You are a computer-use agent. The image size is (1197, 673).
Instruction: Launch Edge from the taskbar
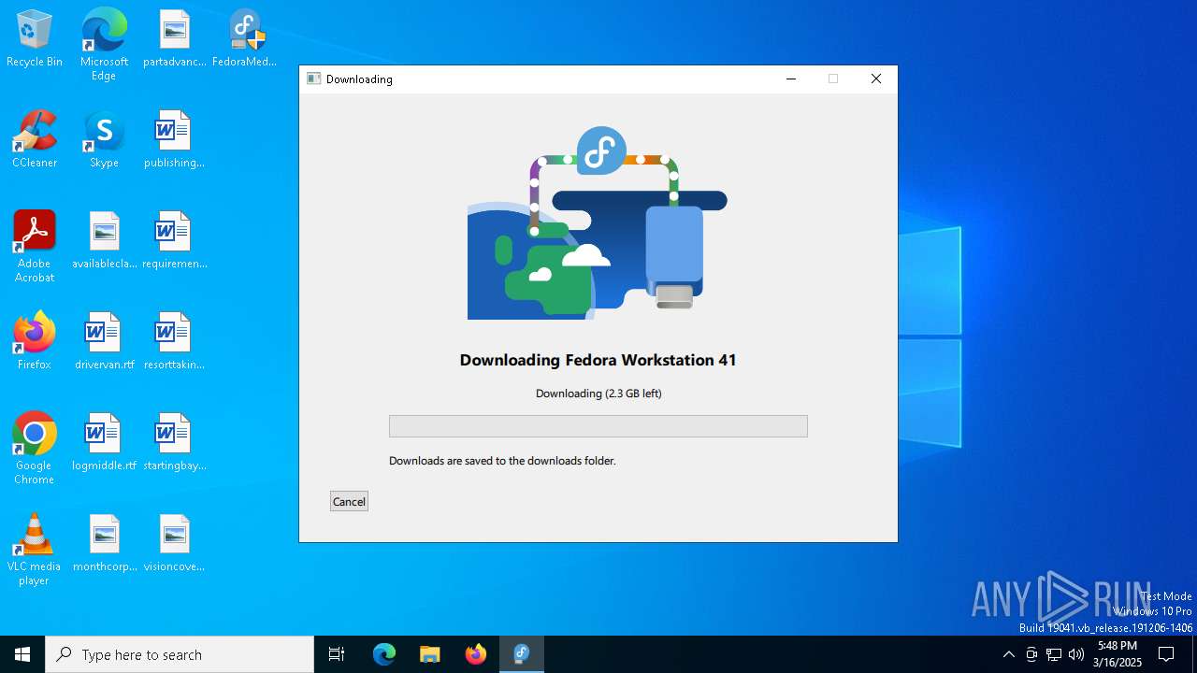click(384, 654)
